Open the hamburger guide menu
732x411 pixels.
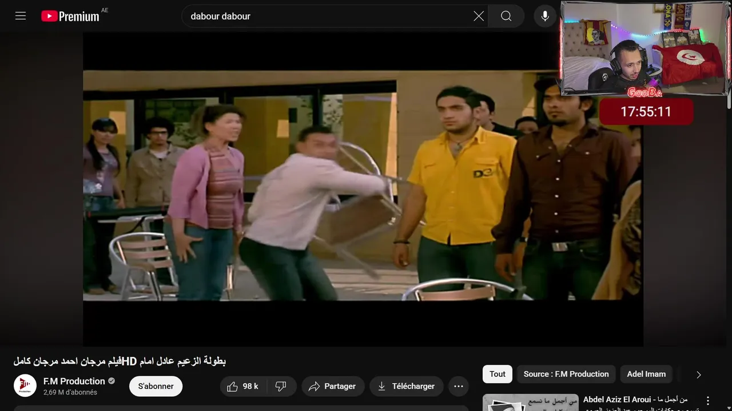coord(21,16)
